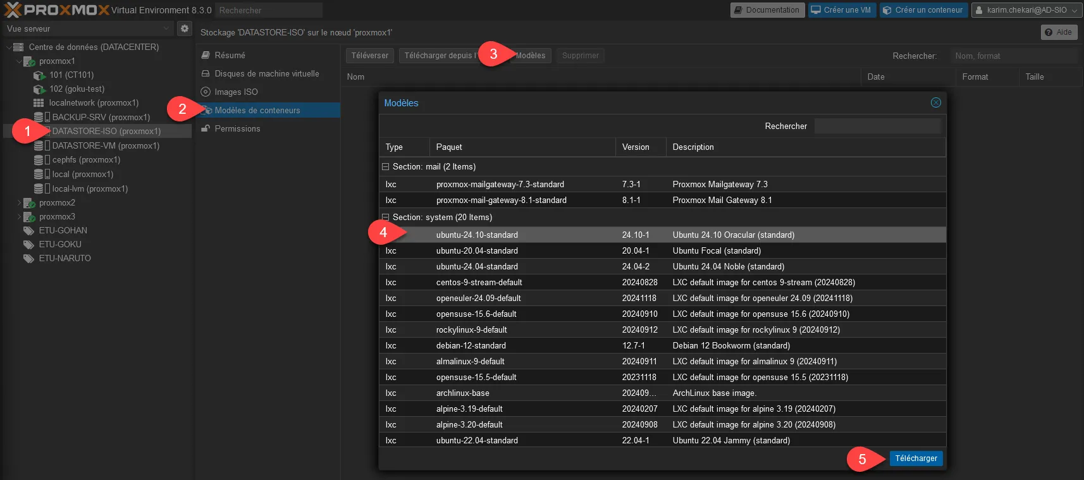
Task: Click Créer une VM button
Action: (x=841, y=10)
